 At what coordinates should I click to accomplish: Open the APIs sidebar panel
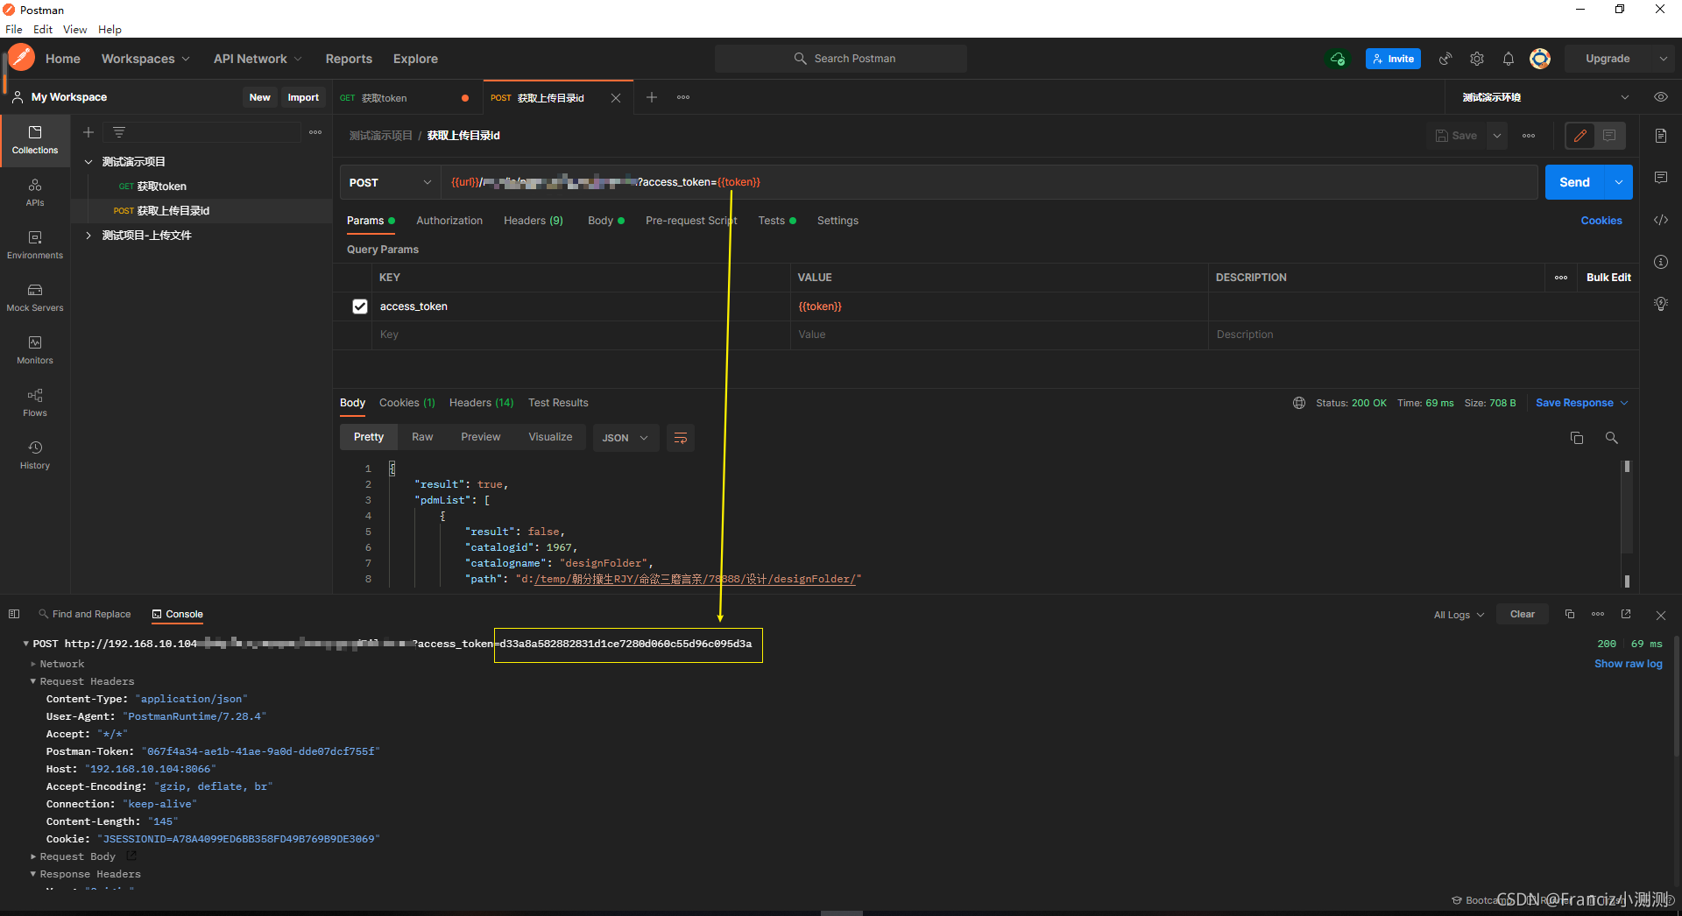(x=35, y=193)
